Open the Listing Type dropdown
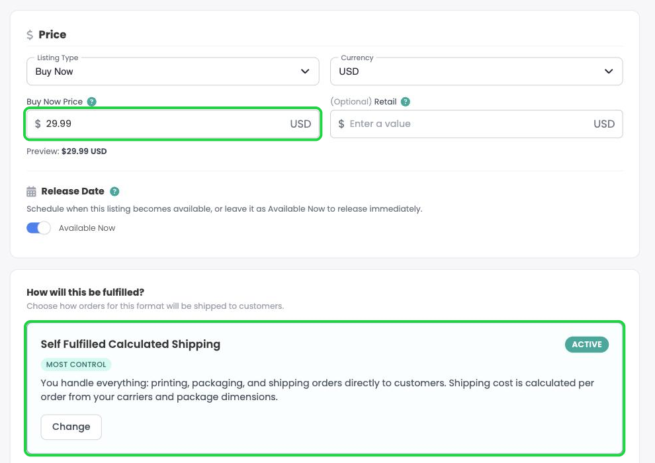655x463 pixels. tap(173, 71)
